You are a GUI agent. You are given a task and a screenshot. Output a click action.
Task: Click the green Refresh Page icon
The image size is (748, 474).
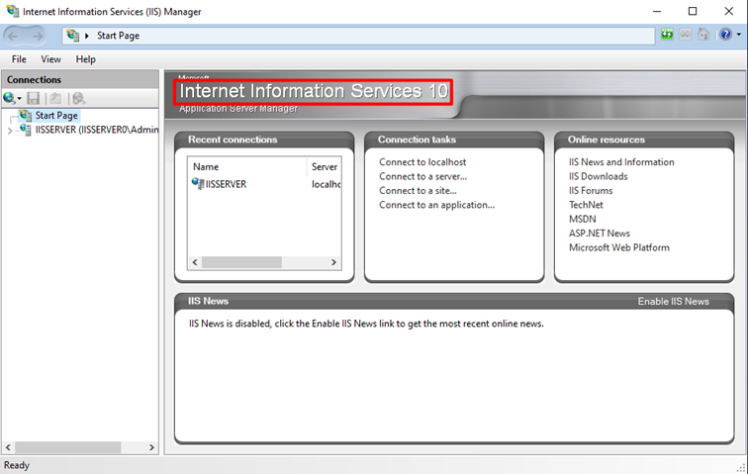668,36
